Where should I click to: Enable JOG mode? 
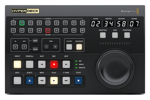pyautogui.click(x=115, y=35)
